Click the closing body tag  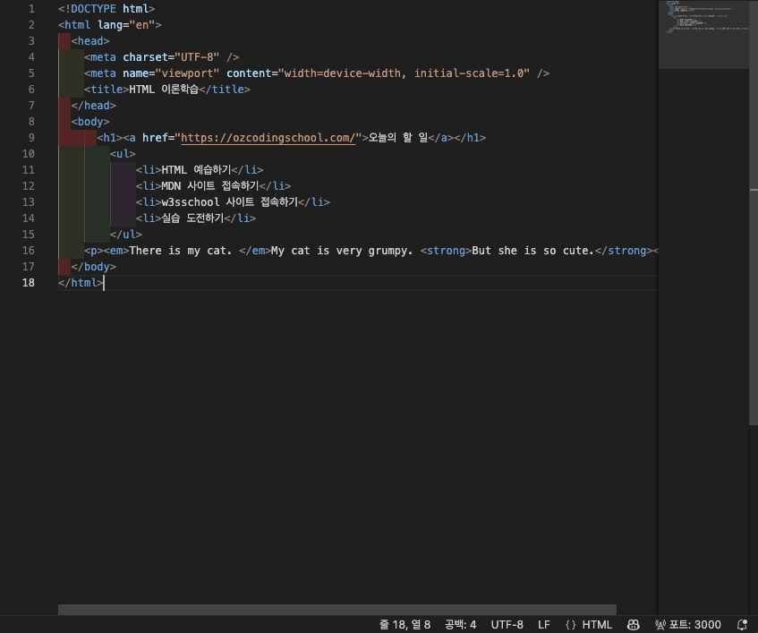pos(93,267)
